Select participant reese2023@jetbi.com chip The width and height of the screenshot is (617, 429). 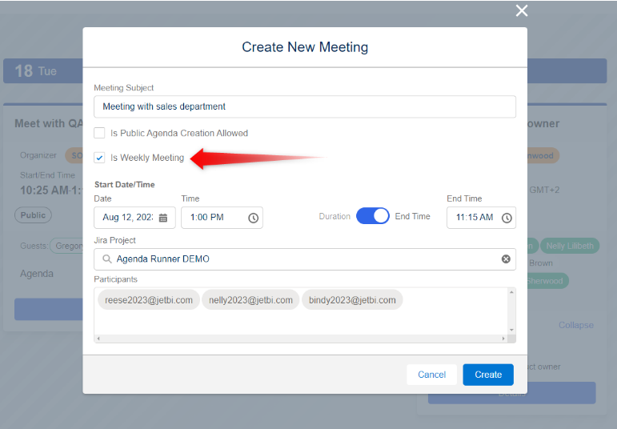[149, 300]
